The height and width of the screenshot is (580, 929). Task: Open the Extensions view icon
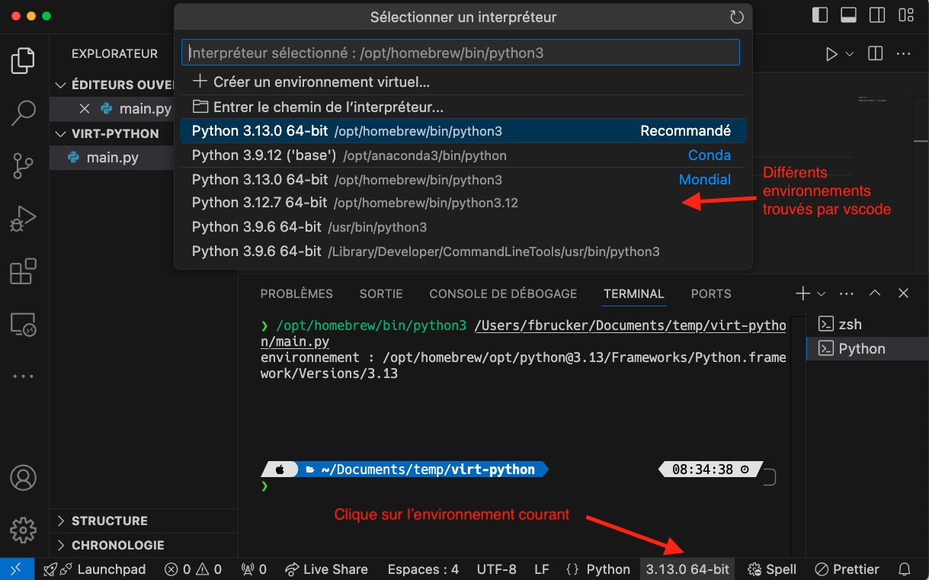point(23,271)
